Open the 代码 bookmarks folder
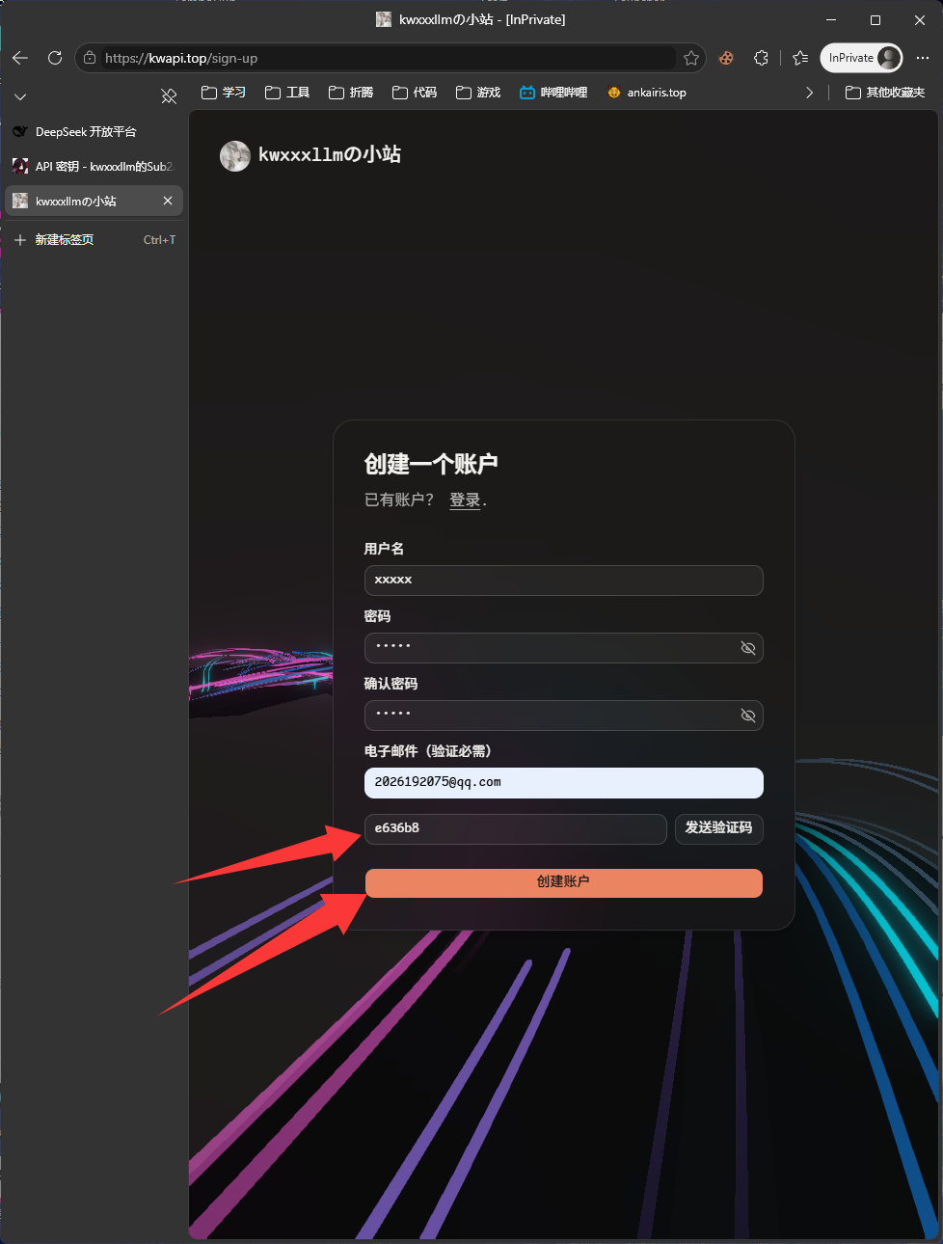Screen dimensions: 943x1244 [x=415, y=93]
